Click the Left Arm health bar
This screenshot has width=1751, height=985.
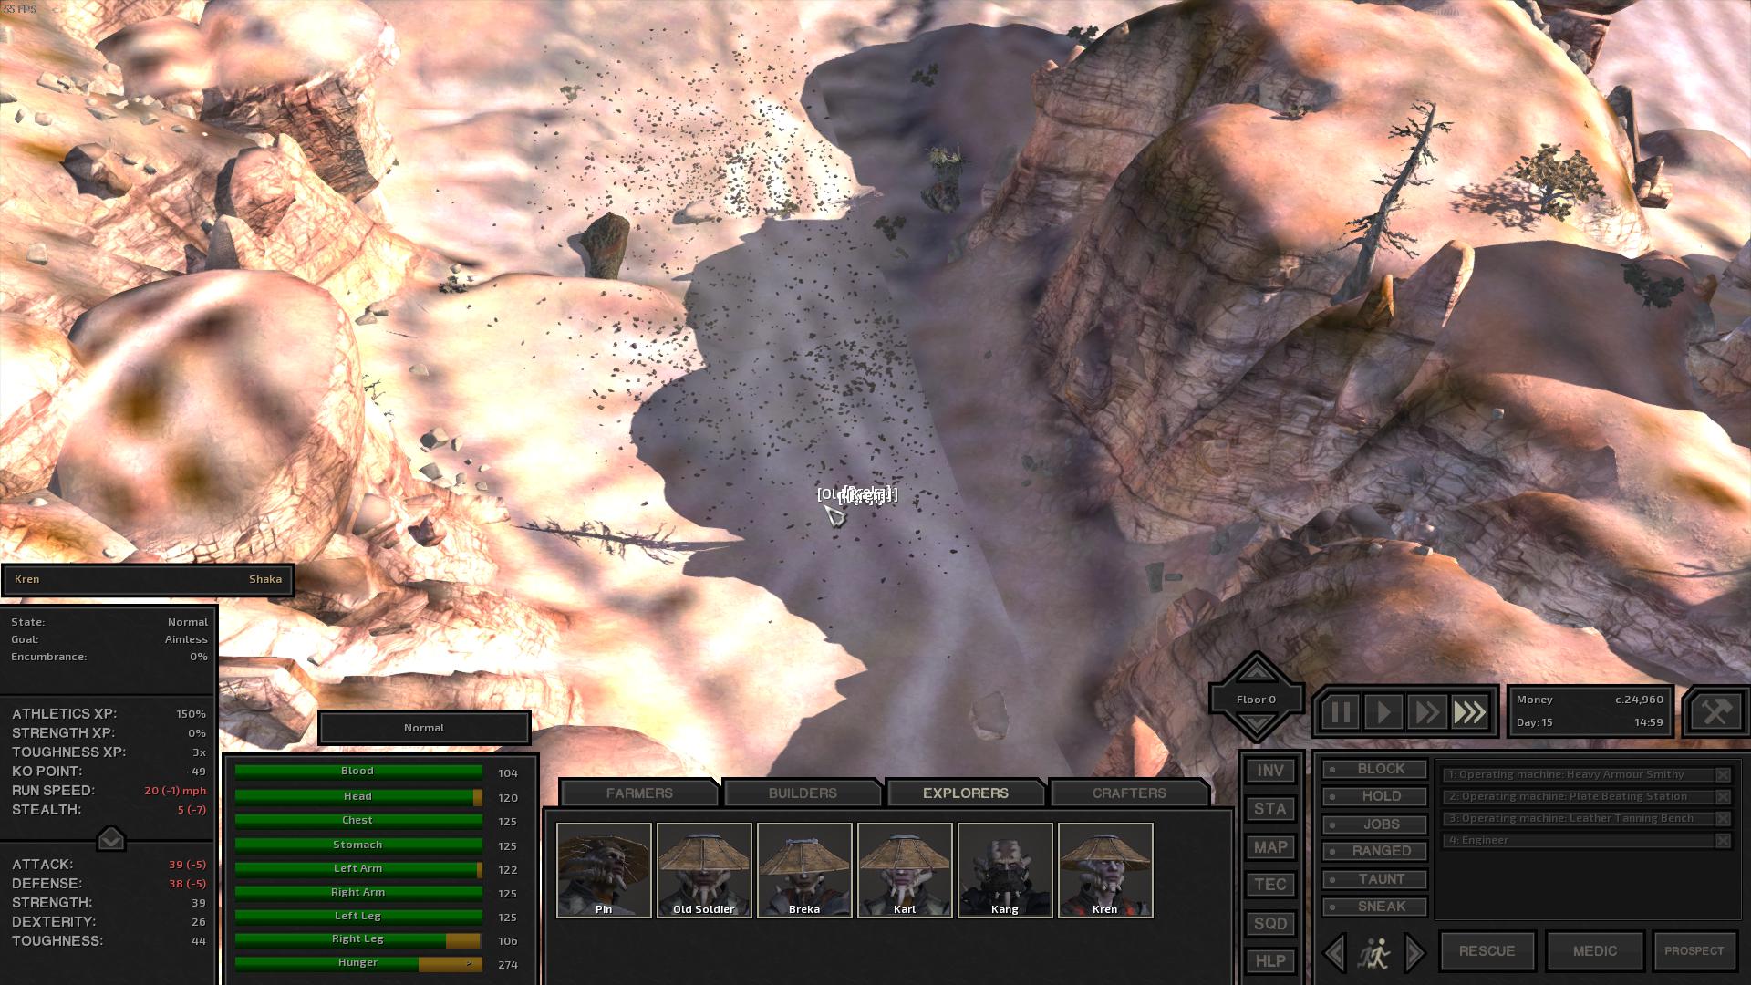click(358, 869)
